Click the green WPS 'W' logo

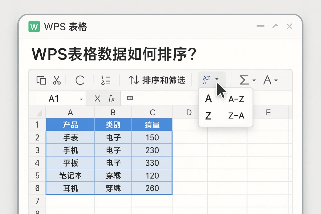tap(34, 26)
